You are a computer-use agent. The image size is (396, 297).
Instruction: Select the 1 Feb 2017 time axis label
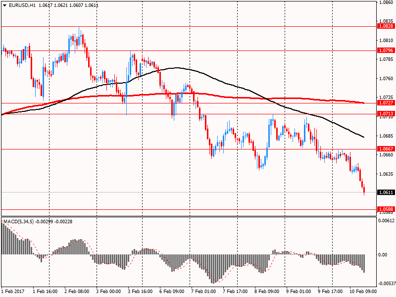[13, 291]
